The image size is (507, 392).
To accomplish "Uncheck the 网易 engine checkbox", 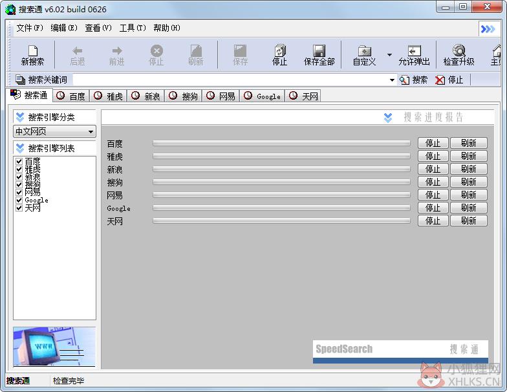I will tap(19, 192).
